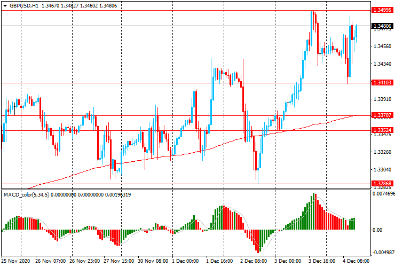The height and width of the screenshot is (267, 395).
Task: Click the 1.33040 price scale value
Action: point(382,170)
